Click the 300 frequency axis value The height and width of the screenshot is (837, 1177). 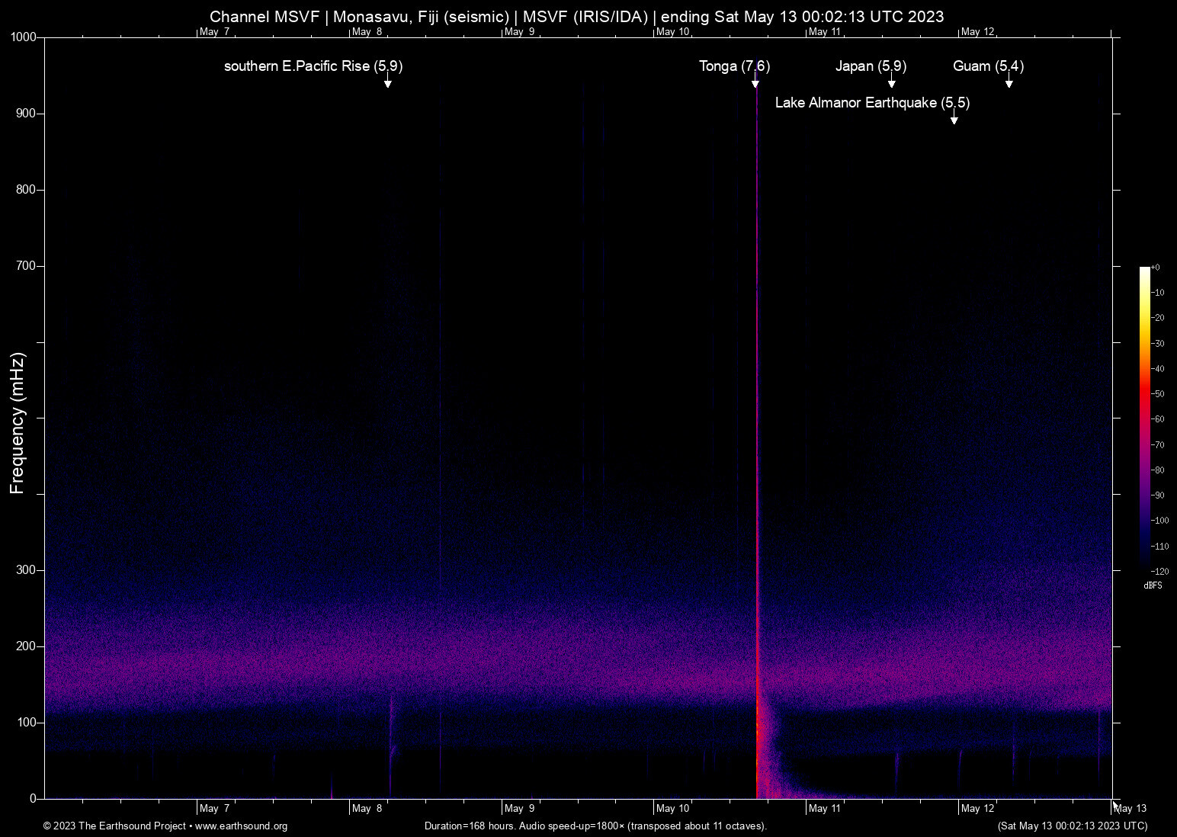click(27, 570)
